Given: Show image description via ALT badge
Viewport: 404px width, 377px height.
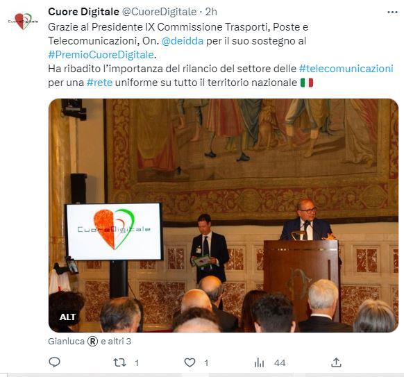Looking at the screenshot, I should [67, 317].
